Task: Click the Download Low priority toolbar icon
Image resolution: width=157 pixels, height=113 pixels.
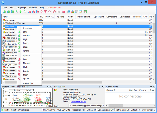Action: [x=4, y=12]
